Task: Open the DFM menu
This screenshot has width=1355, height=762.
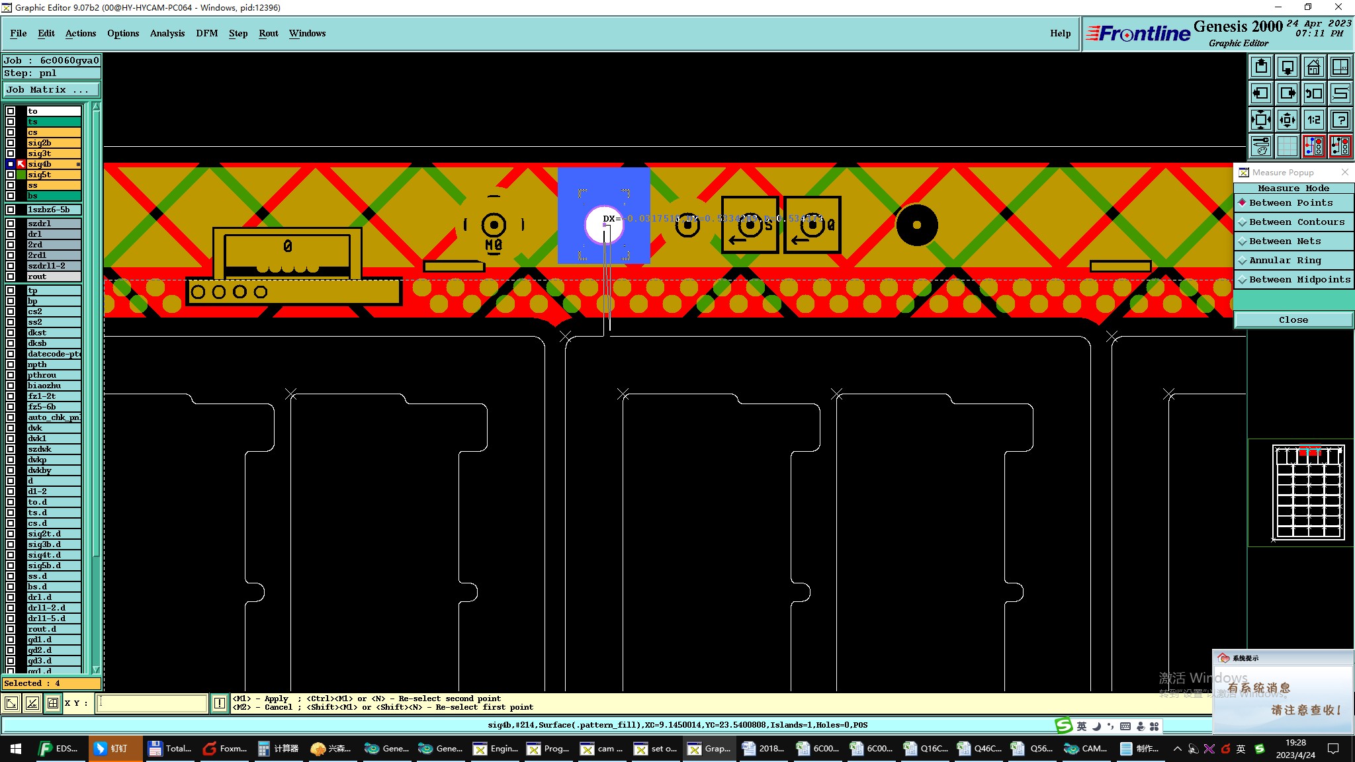Action: (206, 33)
